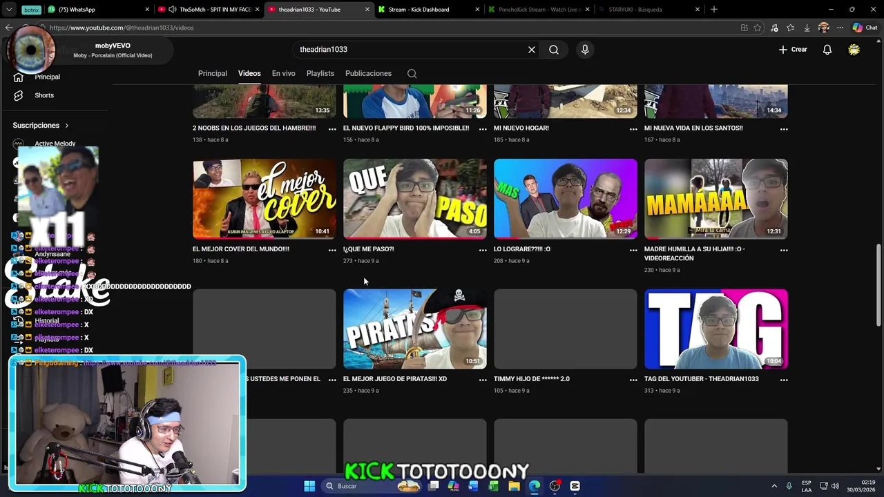
Task: Open browser profile avatar
Action: [x=823, y=28]
